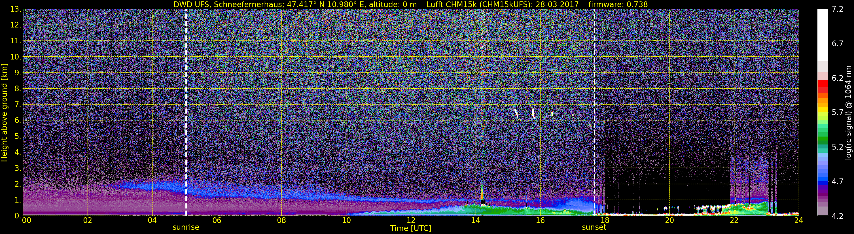Click the x-axis tick label '08'
The image size is (854, 234).
click(x=281, y=220)
